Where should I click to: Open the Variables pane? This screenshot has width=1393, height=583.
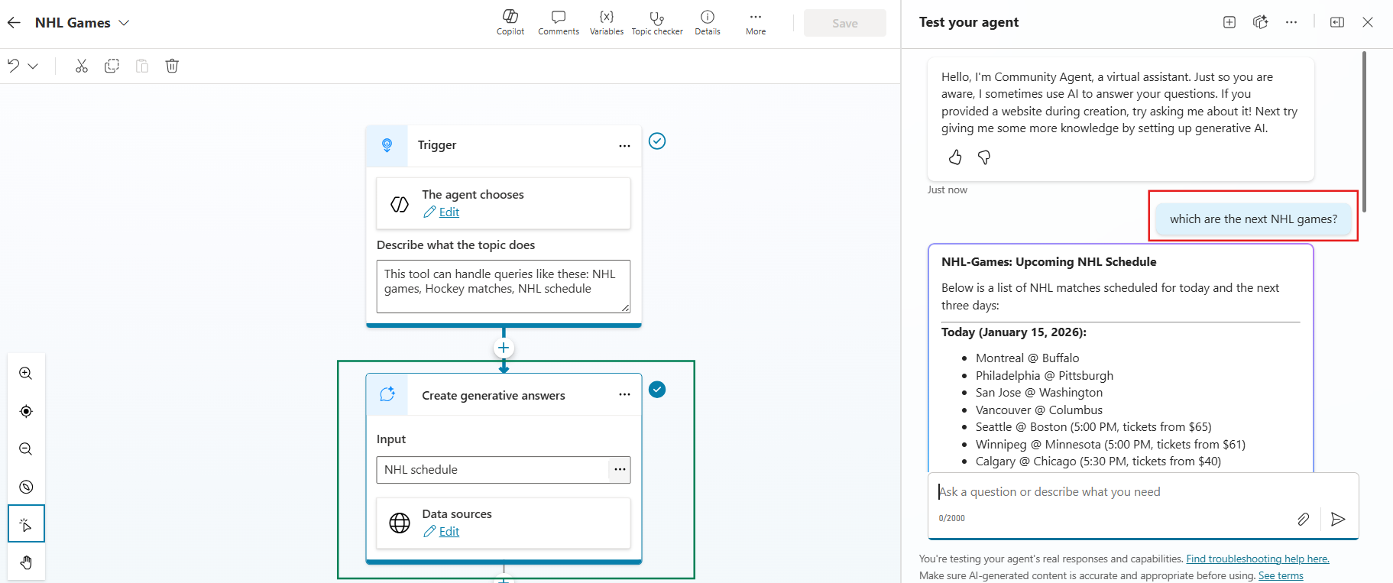coord(607,22)
